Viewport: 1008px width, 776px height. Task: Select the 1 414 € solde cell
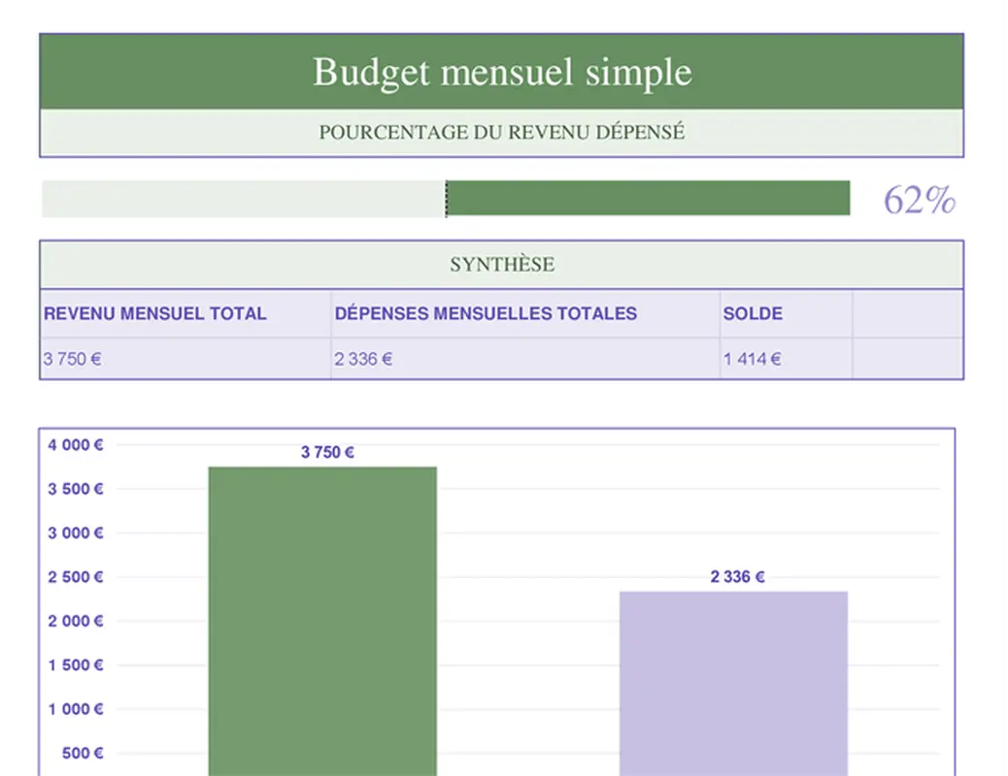point(753,358)
